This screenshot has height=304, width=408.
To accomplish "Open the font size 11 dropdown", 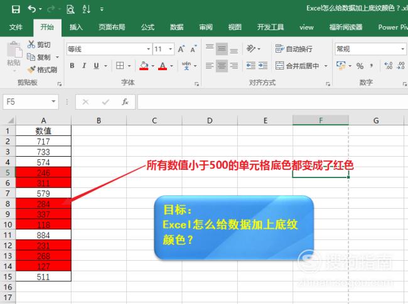I will [x=171, y=49].
